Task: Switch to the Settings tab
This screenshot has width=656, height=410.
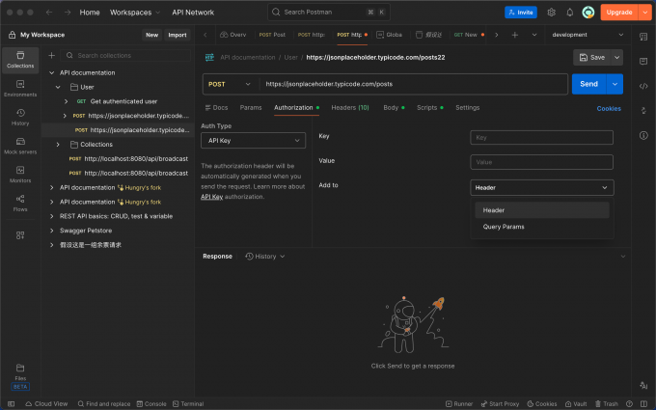Action: click(x=467, y=107)
